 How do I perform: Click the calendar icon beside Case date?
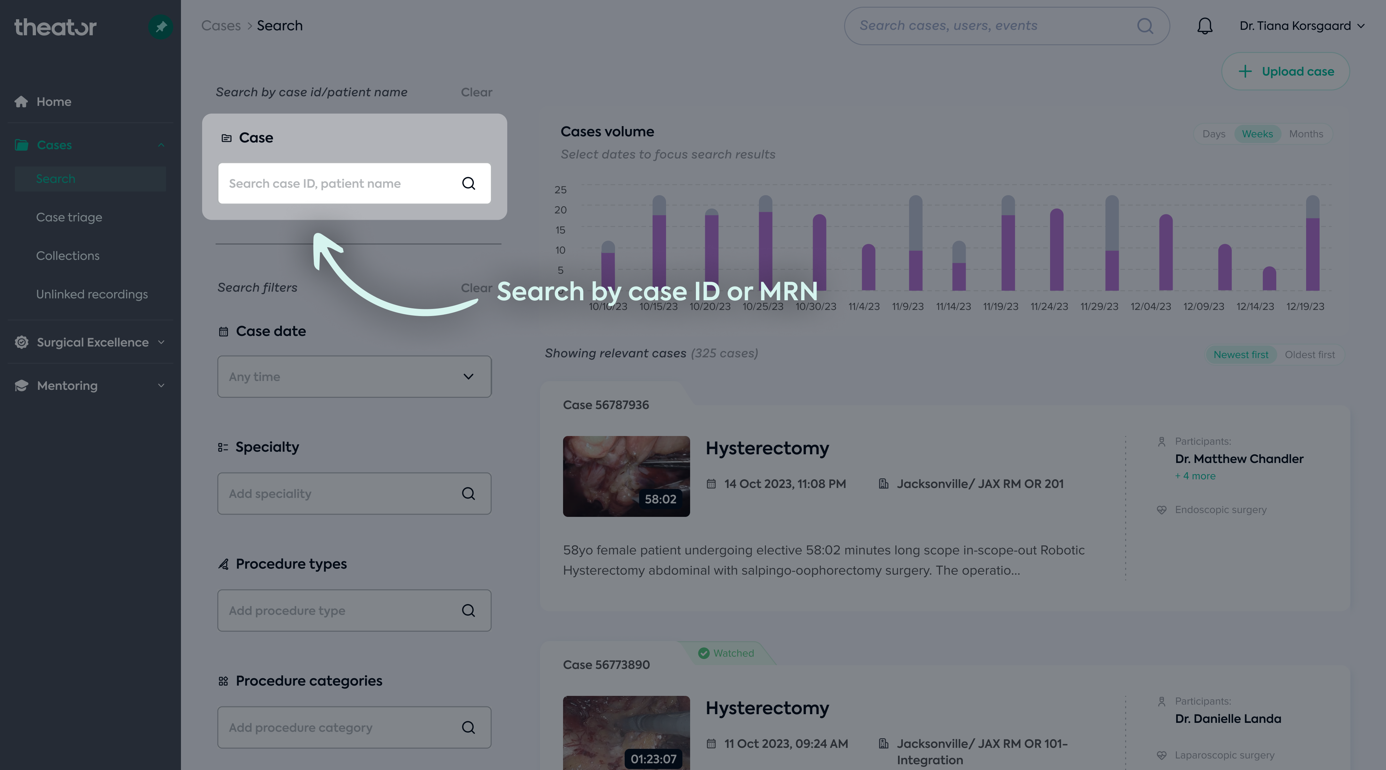coord(223,331)
